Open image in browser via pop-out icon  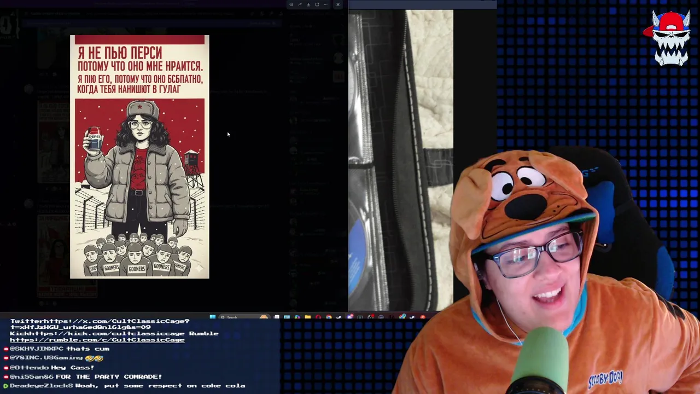[x=317, y=4]
